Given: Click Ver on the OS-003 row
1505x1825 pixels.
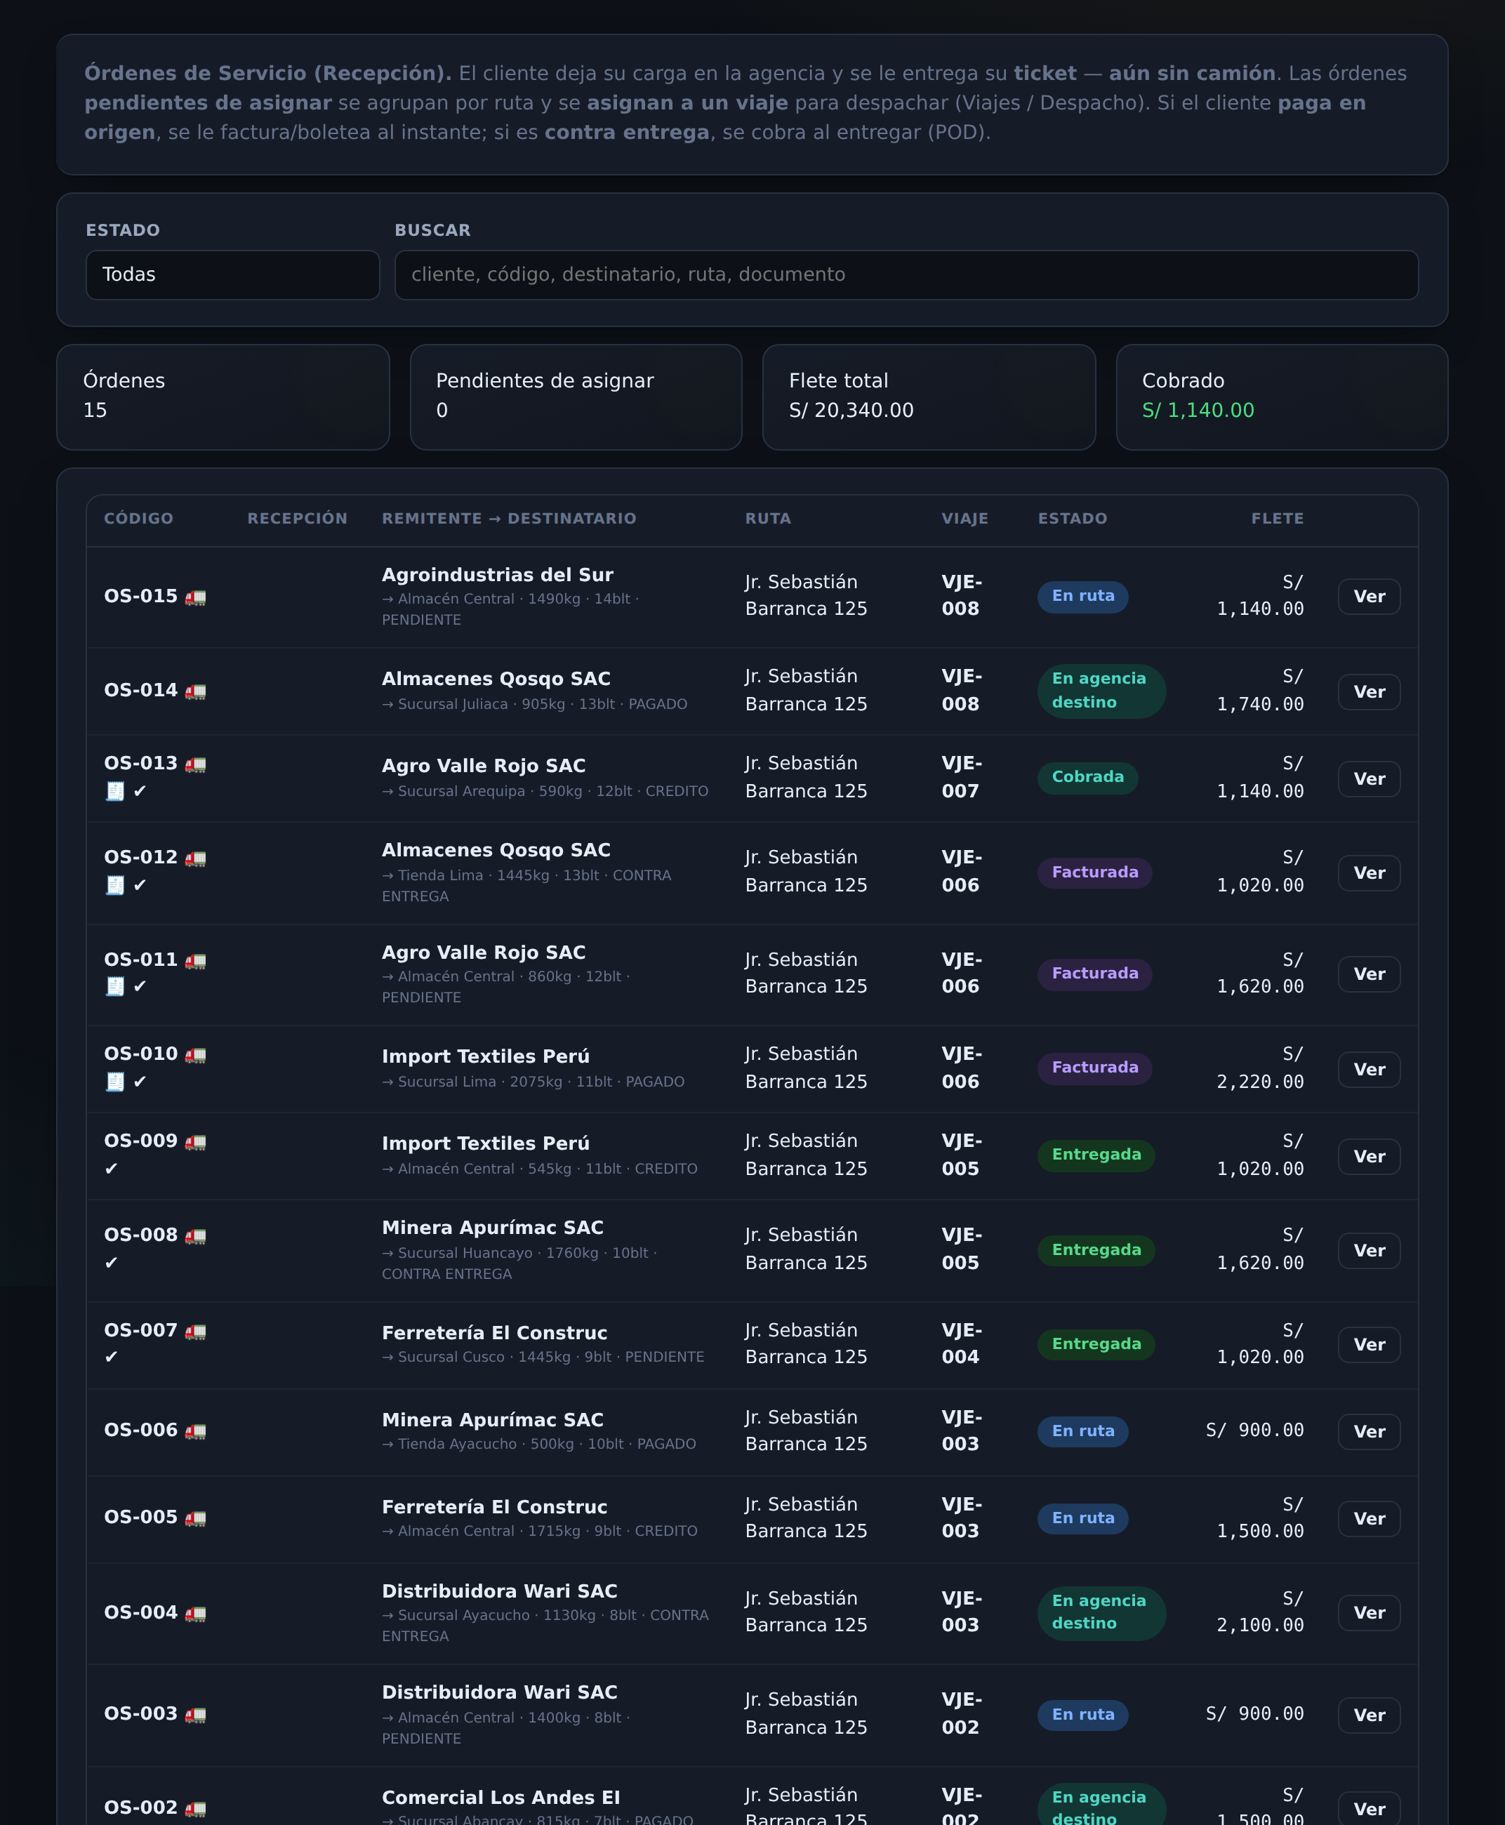Looking at the screenshot, I should coord(1369,1715).
